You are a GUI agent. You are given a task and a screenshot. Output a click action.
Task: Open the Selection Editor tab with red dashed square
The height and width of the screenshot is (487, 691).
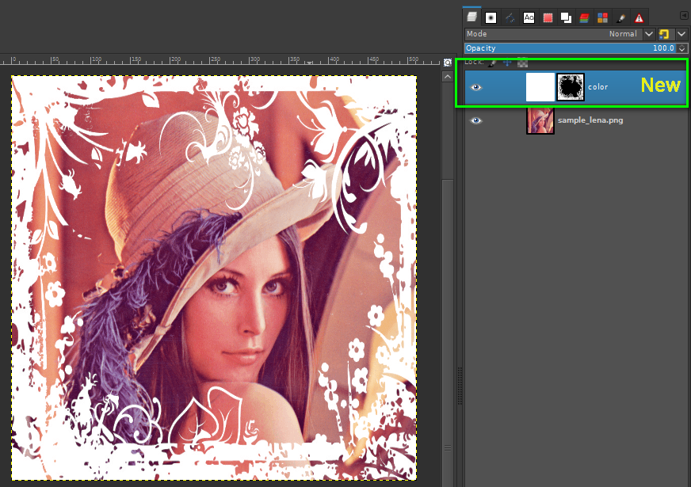548,17
